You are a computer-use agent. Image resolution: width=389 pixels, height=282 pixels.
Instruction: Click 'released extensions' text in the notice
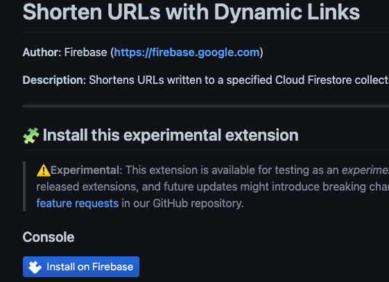(x=87, y=187)
